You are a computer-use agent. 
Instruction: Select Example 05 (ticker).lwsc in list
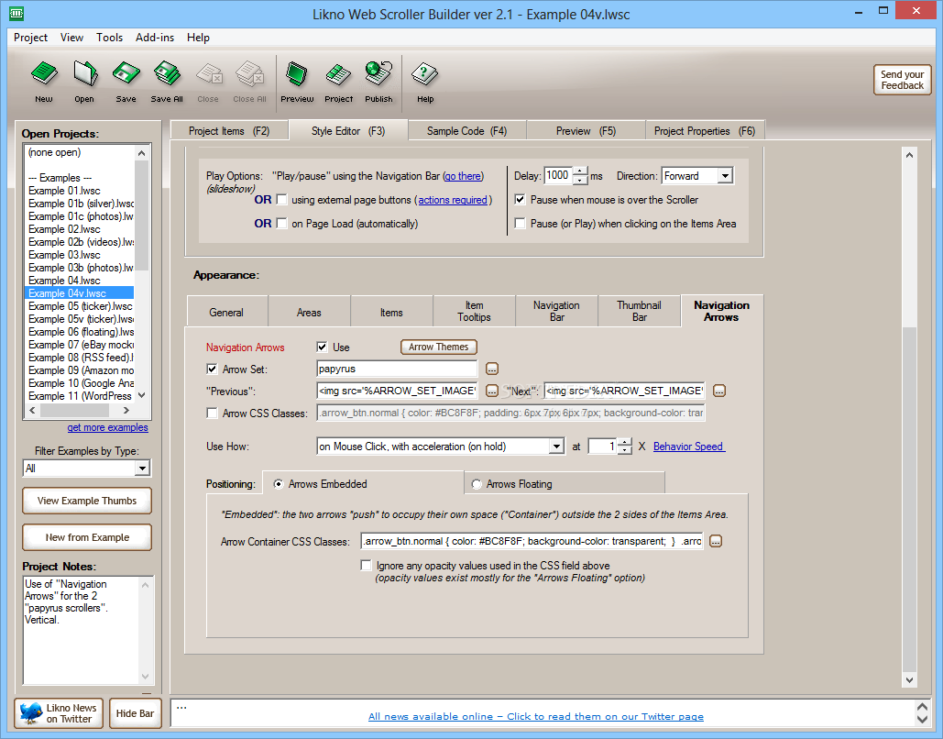[80, 305]
